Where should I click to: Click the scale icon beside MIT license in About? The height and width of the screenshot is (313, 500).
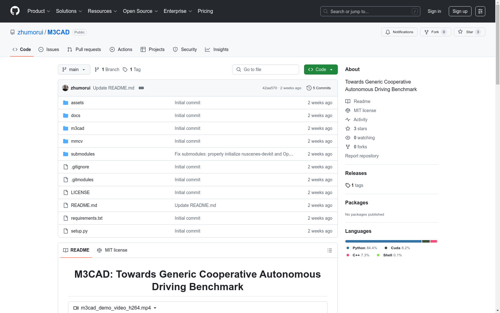pos(348,110)
